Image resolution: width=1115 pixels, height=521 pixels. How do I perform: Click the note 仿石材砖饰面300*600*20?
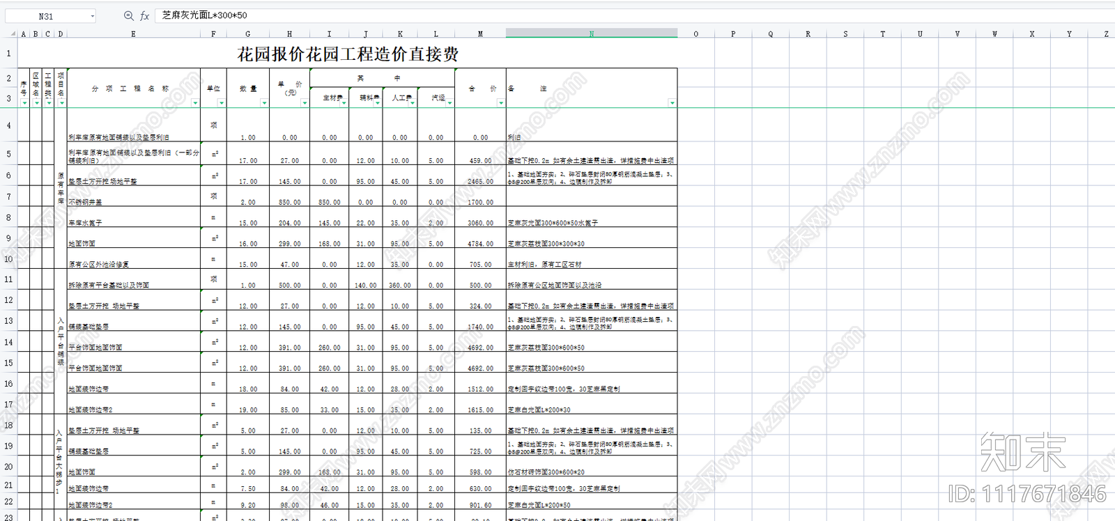[546, 472]
